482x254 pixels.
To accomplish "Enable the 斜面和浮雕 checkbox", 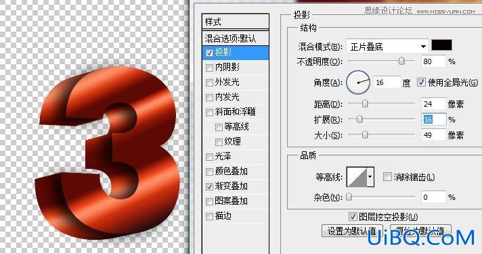I will tap(209, 112).
